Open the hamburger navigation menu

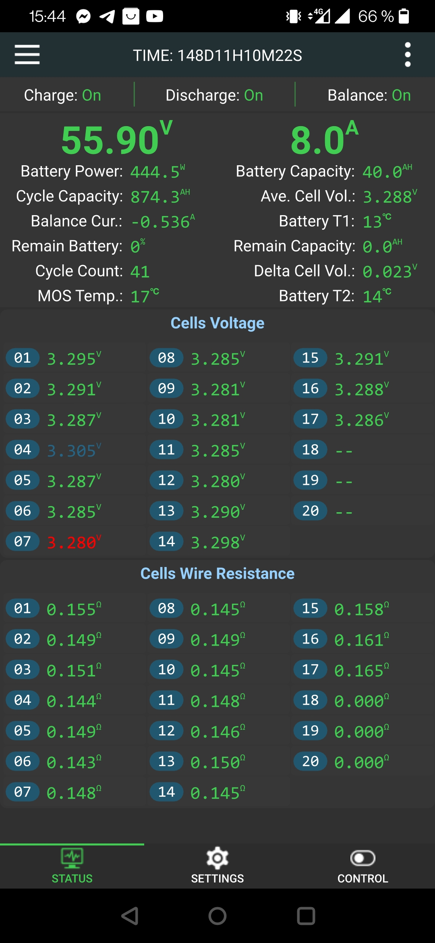(x=27, y=55)
